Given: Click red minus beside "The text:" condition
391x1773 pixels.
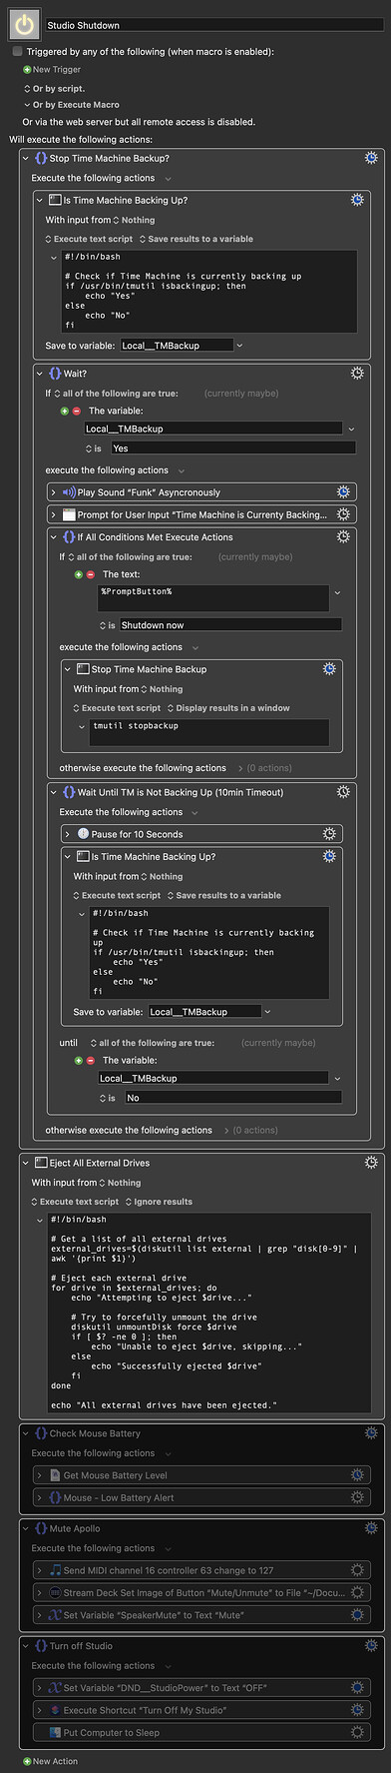Looking at the screenshot, I should tap(91, 574).
